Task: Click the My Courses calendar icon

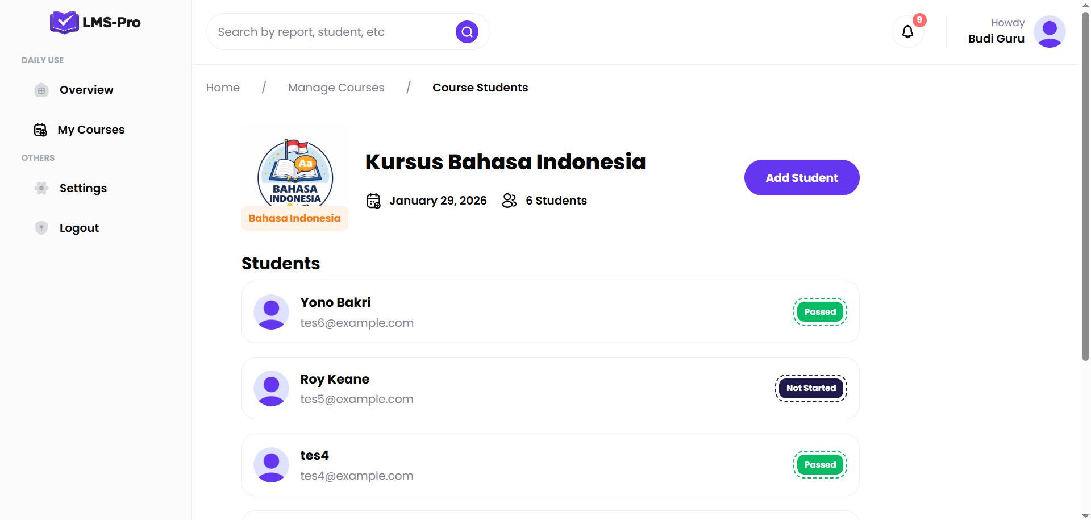Action: (40, 130)
